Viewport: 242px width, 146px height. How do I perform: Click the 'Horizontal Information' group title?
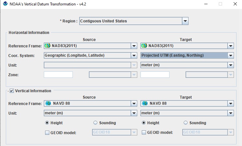(x=29, y=33)
